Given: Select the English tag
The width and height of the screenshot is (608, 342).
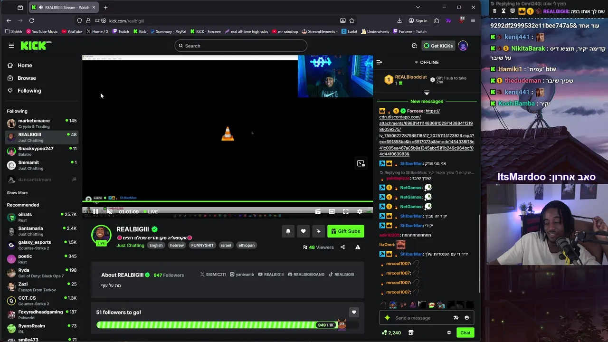Looking at the screenshot, I should 156,245.
